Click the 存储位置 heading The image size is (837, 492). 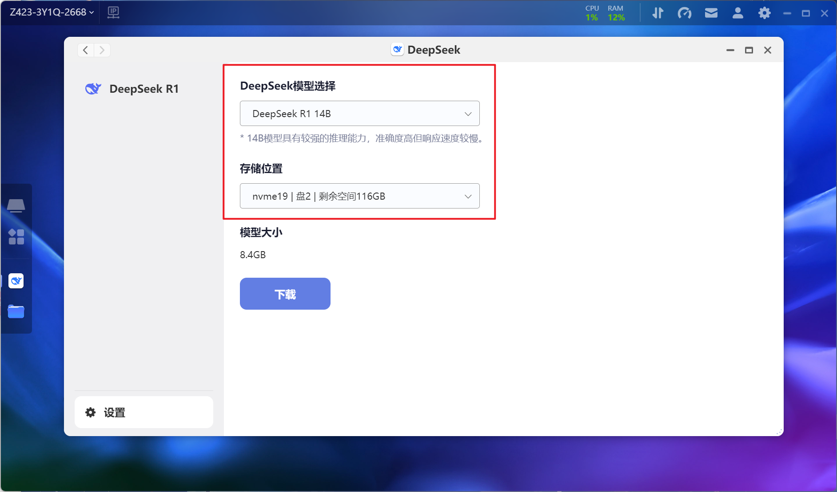coord(261,169)
